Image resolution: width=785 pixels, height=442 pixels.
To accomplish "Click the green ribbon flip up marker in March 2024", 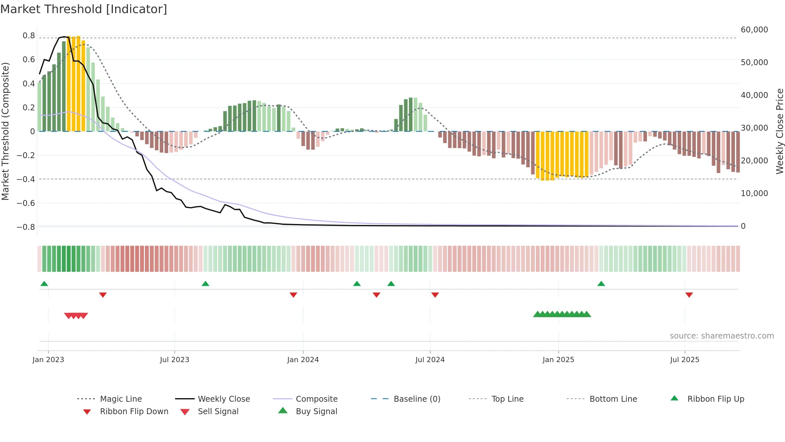I will pos(357,284).
